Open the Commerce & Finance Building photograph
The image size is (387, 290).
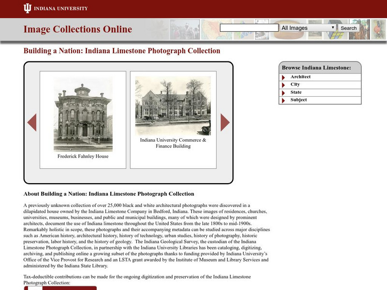[x=173, y=105]
